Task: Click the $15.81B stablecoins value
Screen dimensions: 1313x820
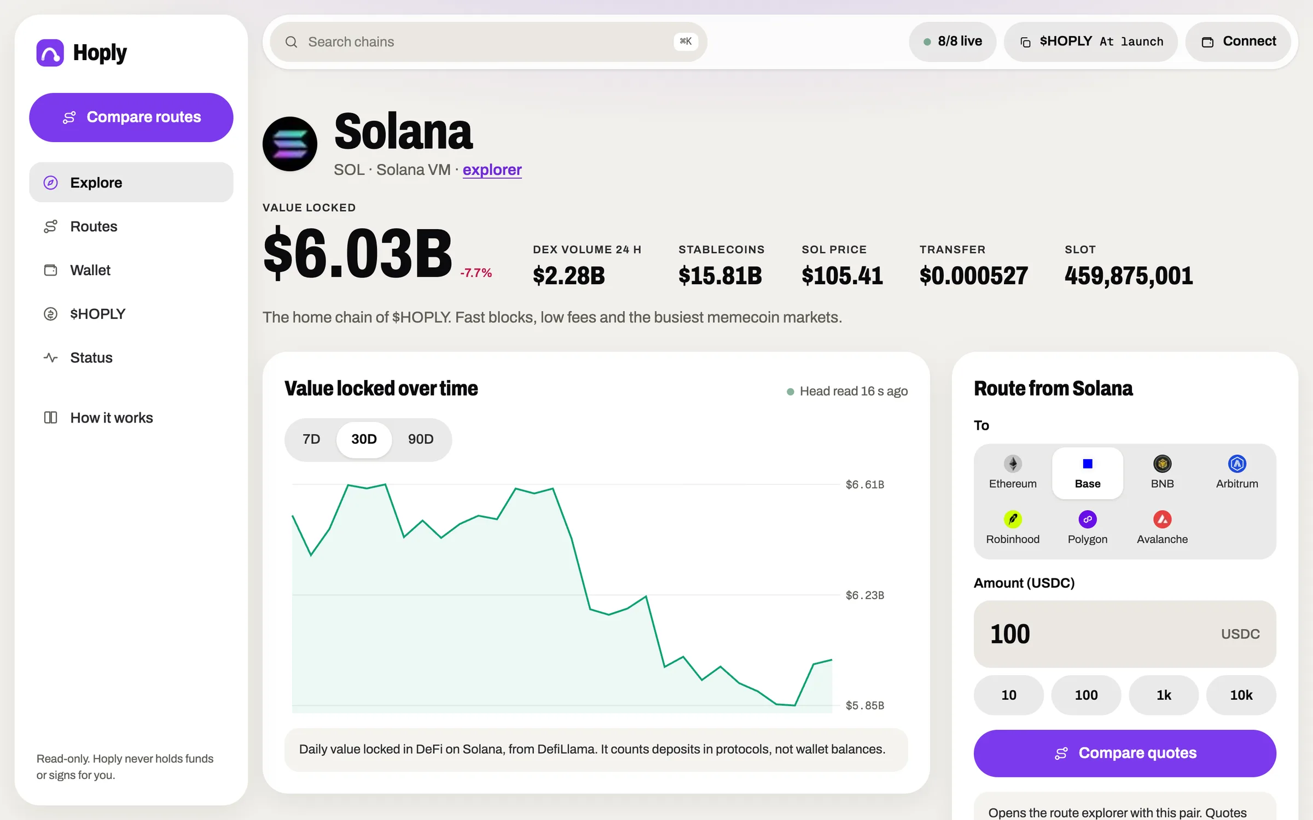Action: 720,276
